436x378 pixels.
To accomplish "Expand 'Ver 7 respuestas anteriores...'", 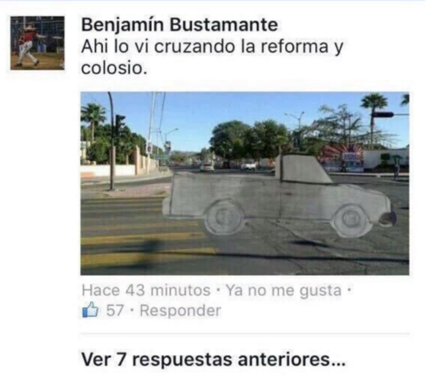I will (x=214, y=360).
